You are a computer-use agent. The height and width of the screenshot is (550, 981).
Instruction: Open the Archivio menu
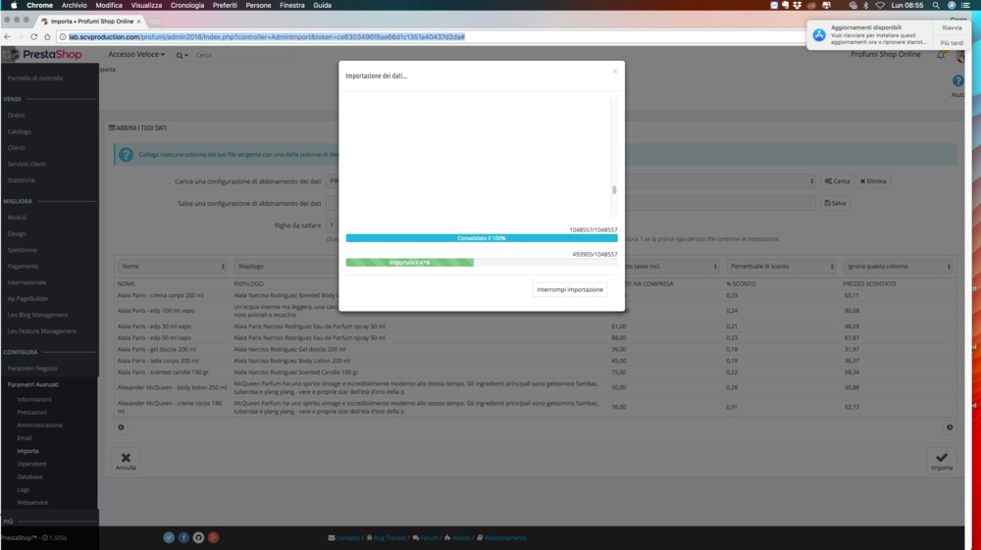pos(74,5)
